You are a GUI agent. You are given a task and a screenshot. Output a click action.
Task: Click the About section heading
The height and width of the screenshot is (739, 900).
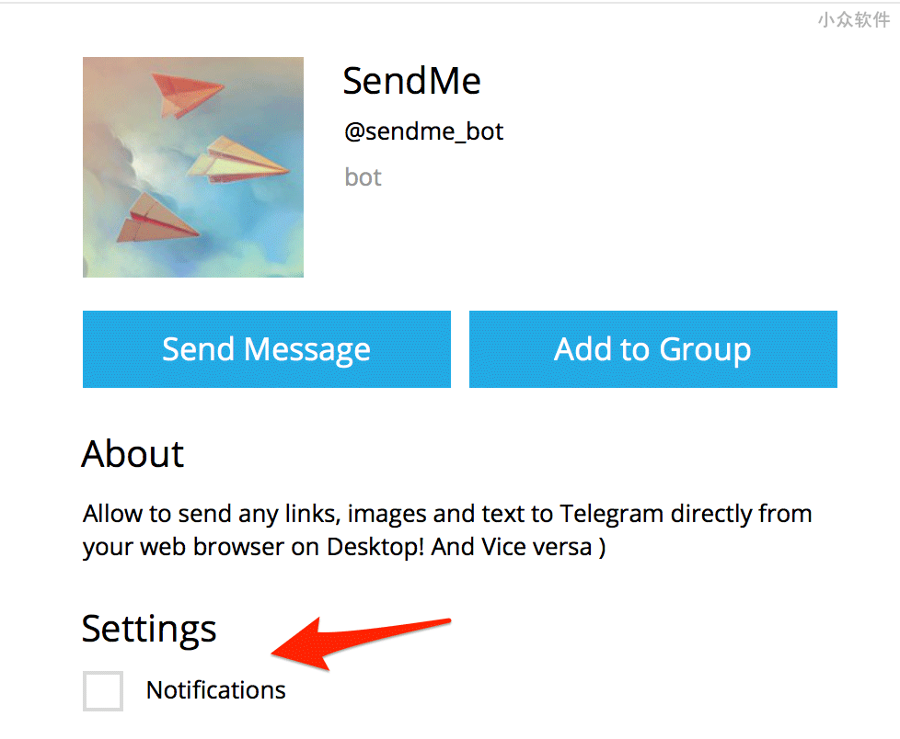pyautogui.click(x=133, y=454)
